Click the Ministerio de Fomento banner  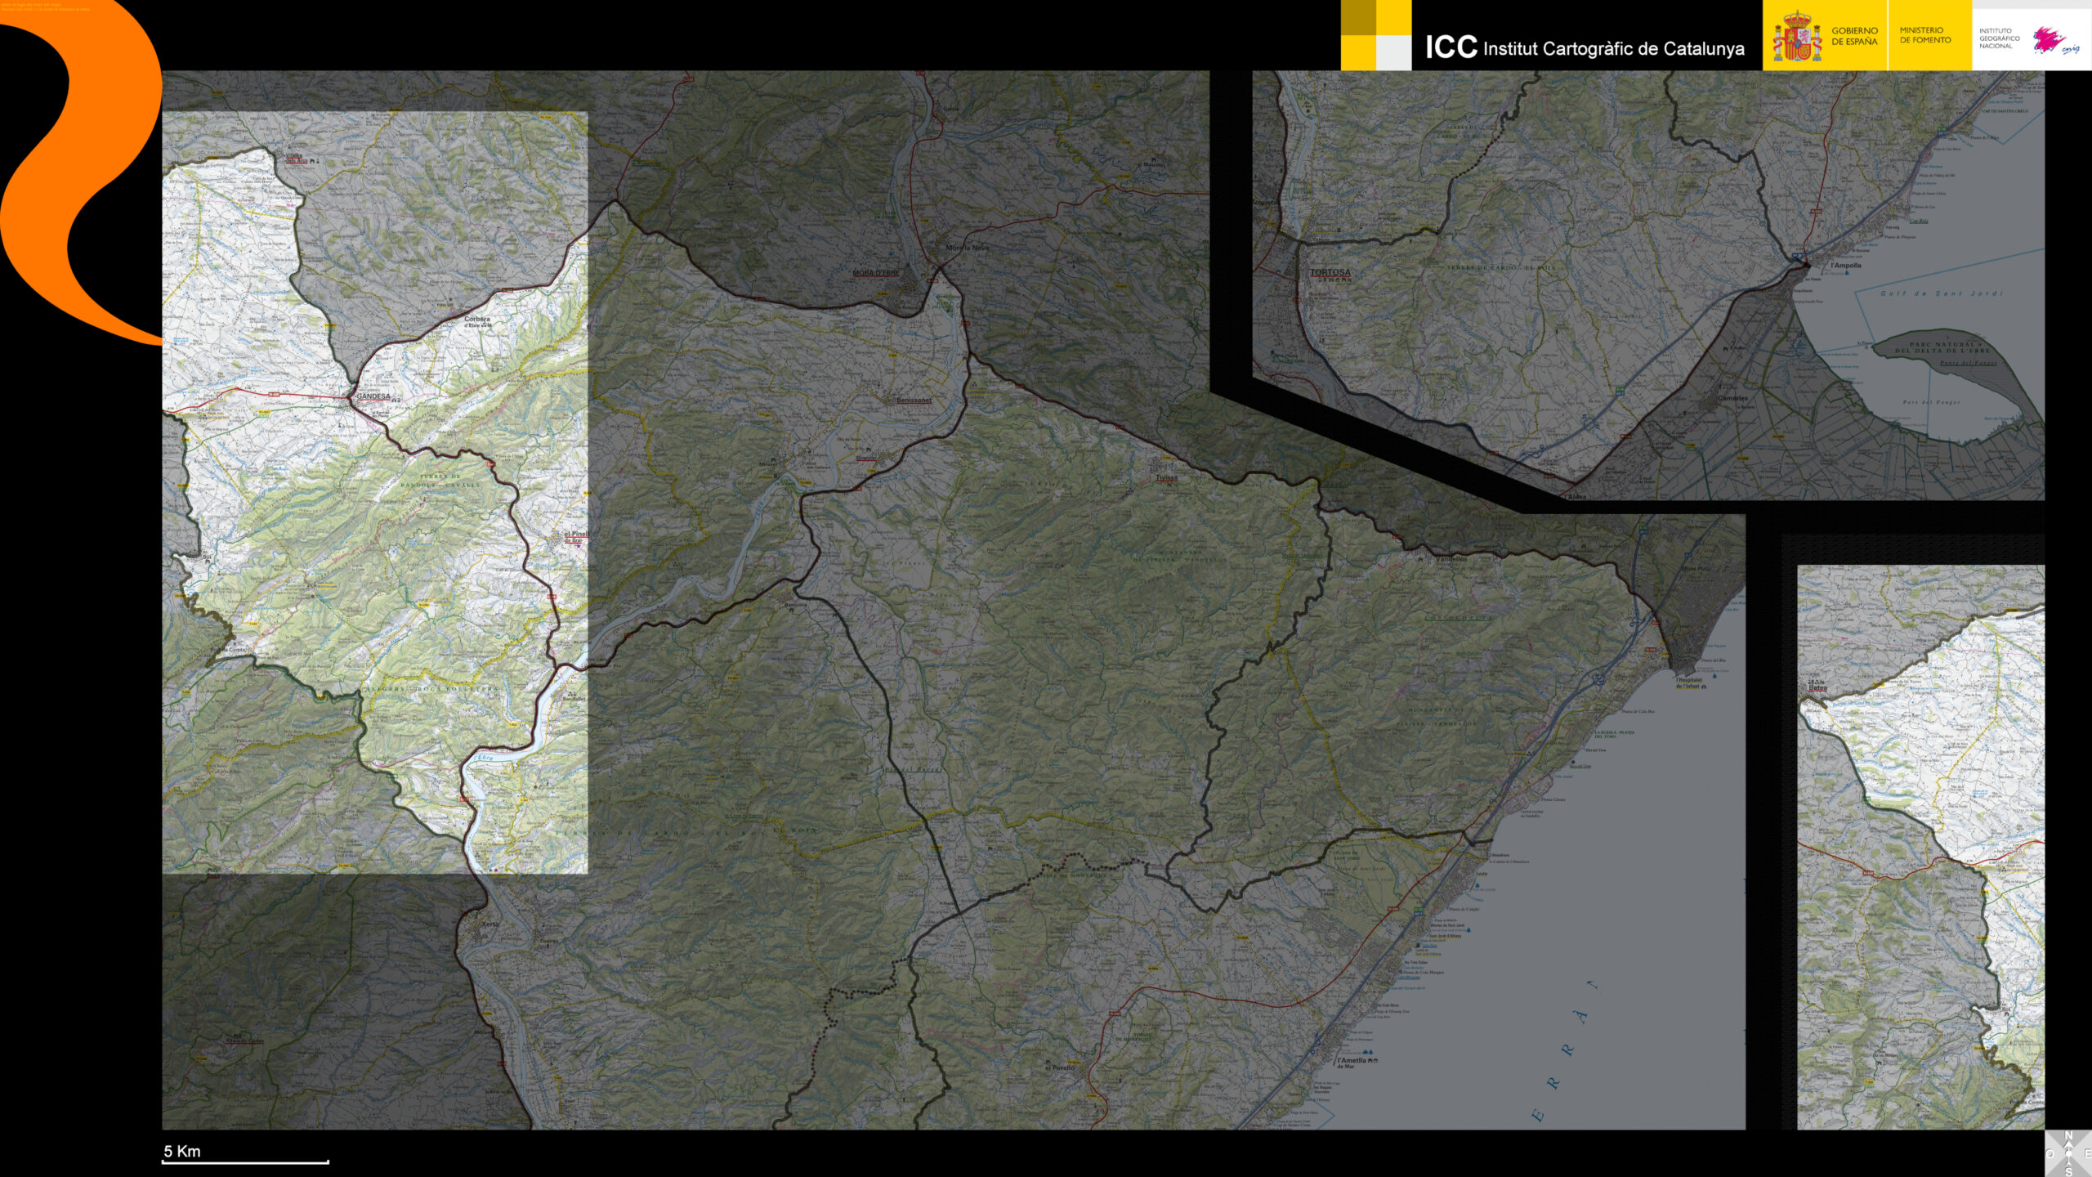click(x=1924, y=35)
